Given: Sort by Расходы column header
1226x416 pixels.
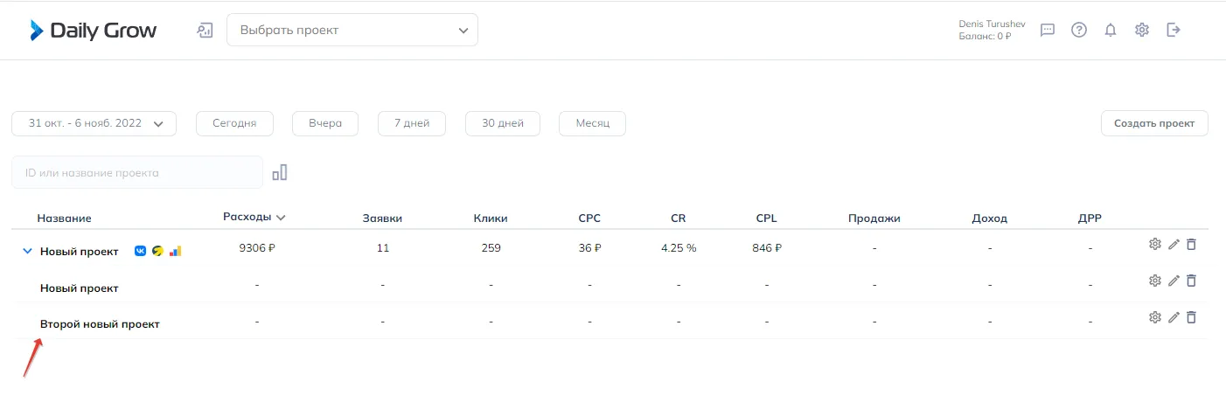Looking at the screenshot, I should 254,218.
